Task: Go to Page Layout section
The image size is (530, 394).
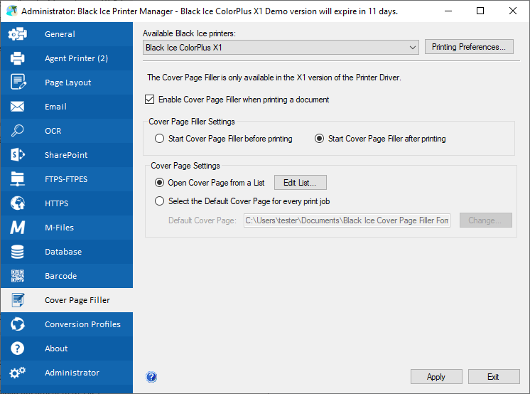Action: [68, 82]
